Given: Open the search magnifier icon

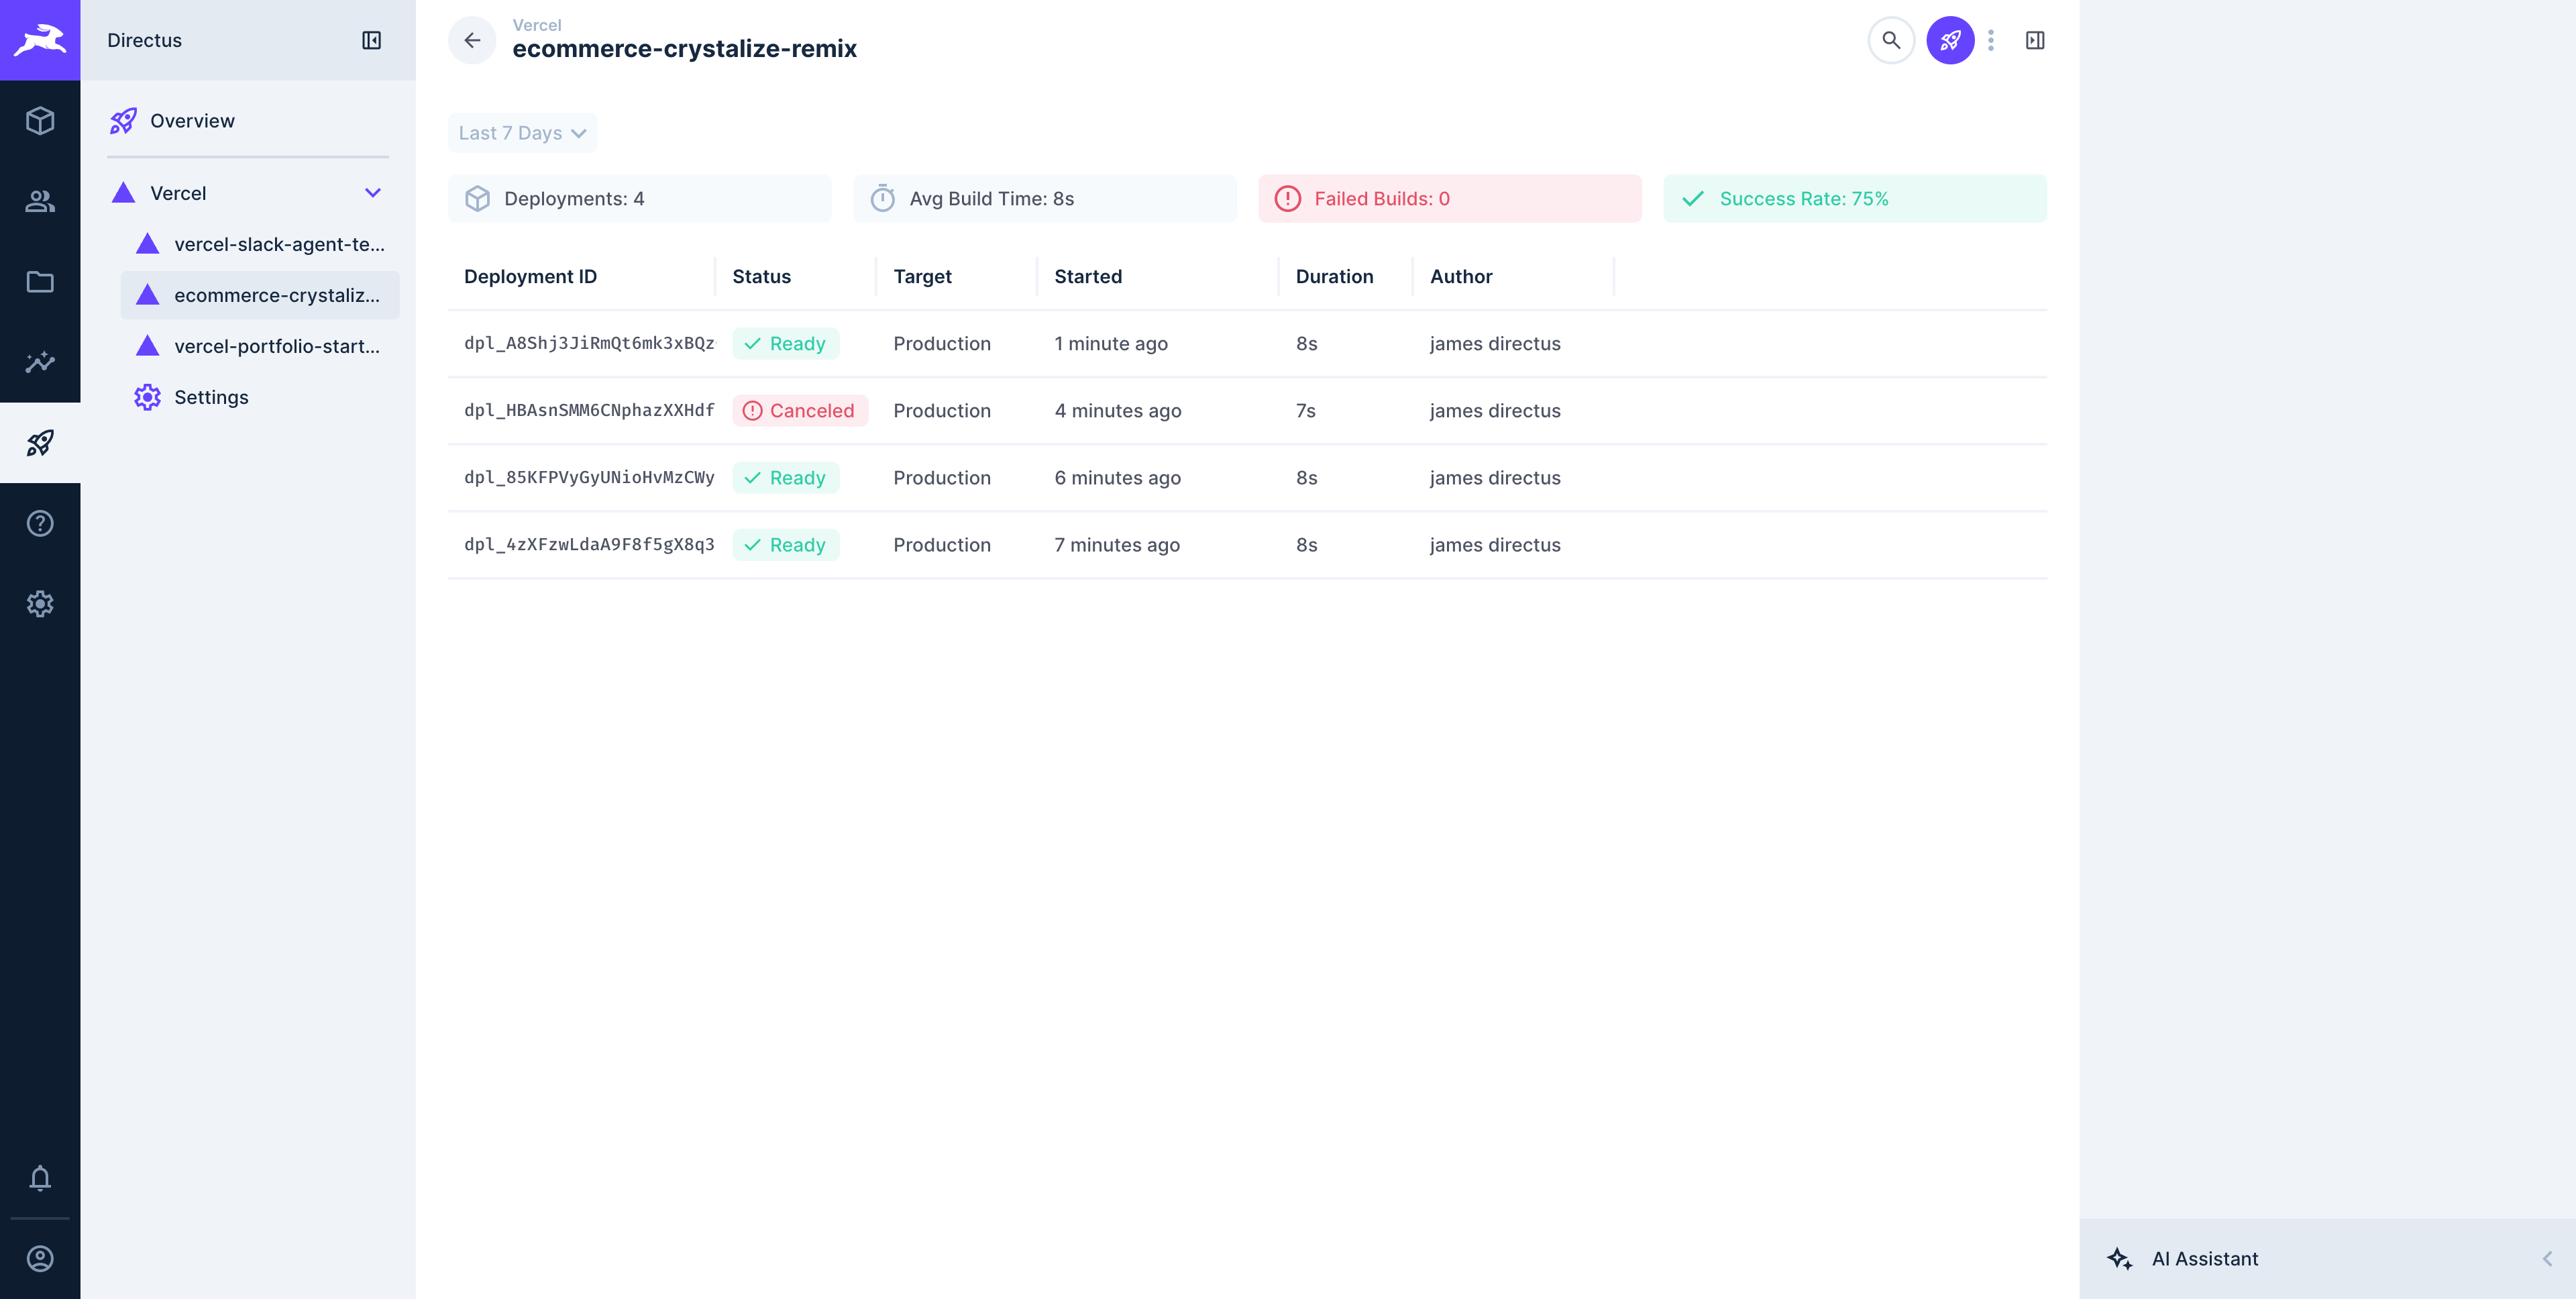Looking at the screenshot, I should tap(1890, 40).
